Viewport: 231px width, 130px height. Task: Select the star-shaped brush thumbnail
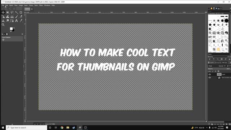click(x=210, y=25)
